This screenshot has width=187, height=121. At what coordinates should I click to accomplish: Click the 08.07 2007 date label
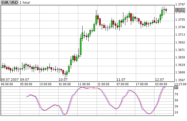coord(10,80)
